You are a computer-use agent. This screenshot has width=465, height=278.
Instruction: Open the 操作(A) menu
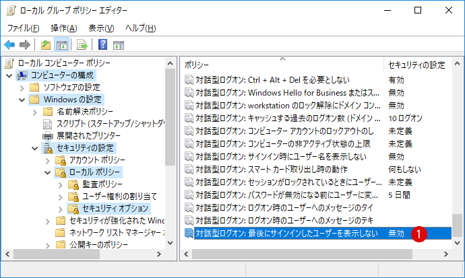[x=64, y=28]
